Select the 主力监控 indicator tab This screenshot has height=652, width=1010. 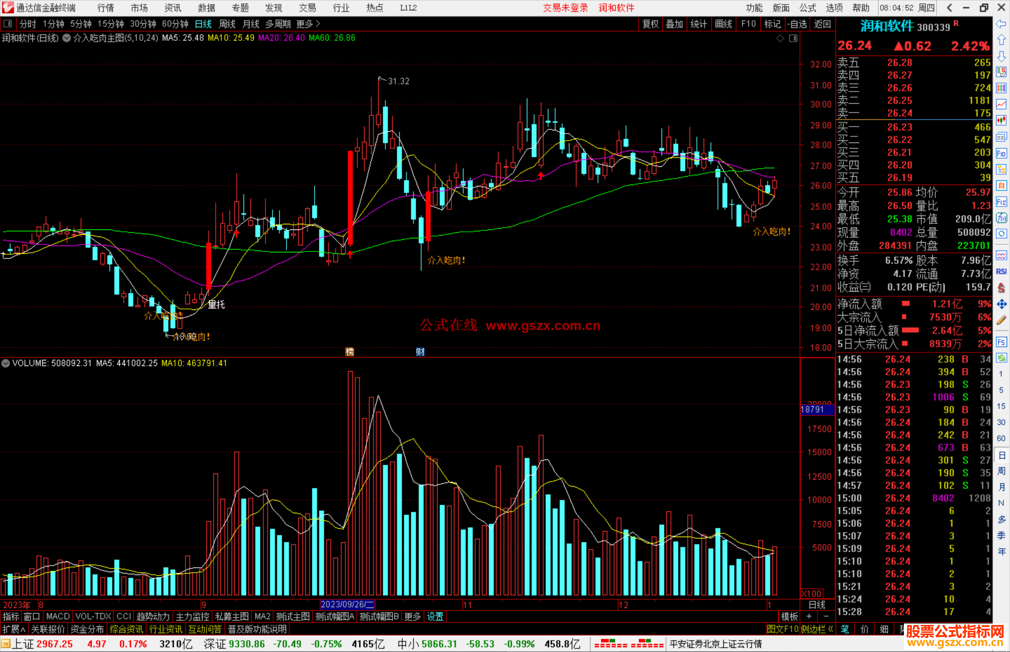pyautogui.click(x=192, y=616)
